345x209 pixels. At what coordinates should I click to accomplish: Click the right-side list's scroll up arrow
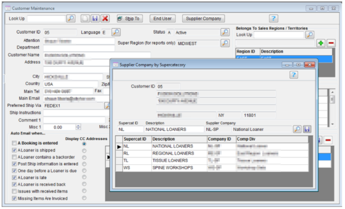click(332, 92)
